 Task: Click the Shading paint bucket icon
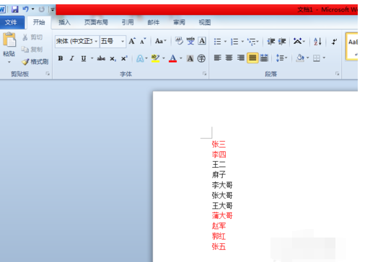299,58
